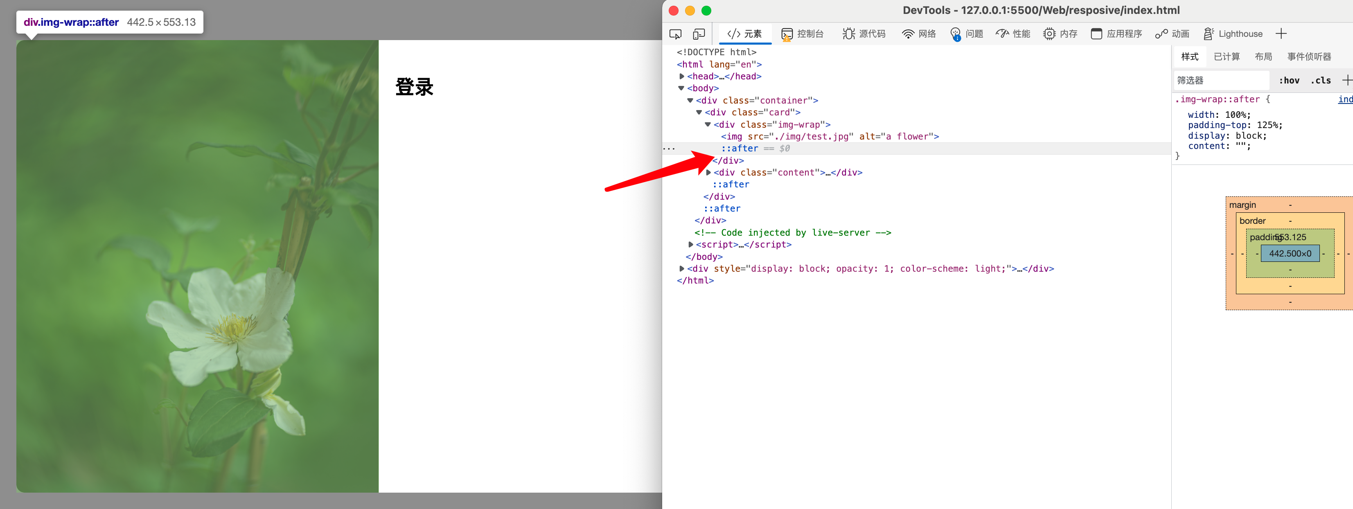Click the 筛选器 styles filter field

click(x=1221, y=80)
